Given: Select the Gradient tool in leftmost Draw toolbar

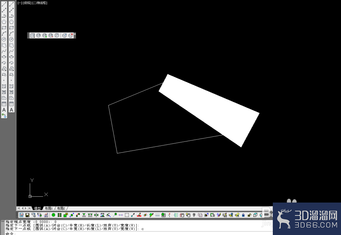Looking at the screenshot, I should (4, 92).
